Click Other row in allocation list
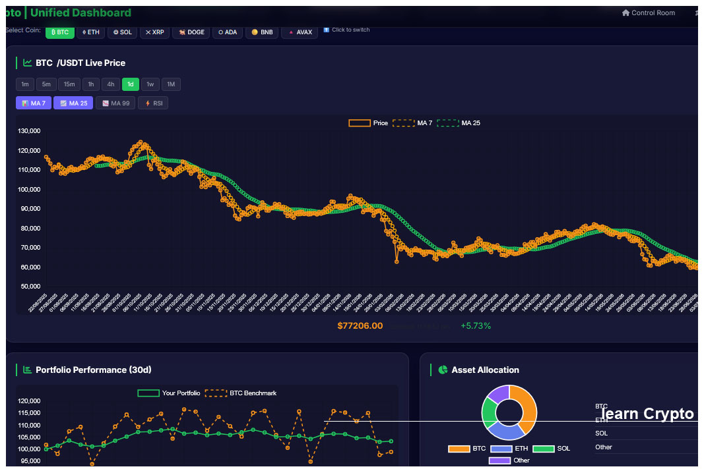Viewport: 704px width, 473px height. (647, 447)
